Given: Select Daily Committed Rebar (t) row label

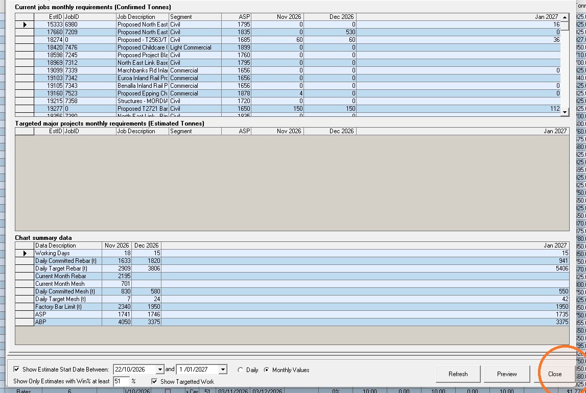Looking at the screenshot, I should [x=68, y=261].
